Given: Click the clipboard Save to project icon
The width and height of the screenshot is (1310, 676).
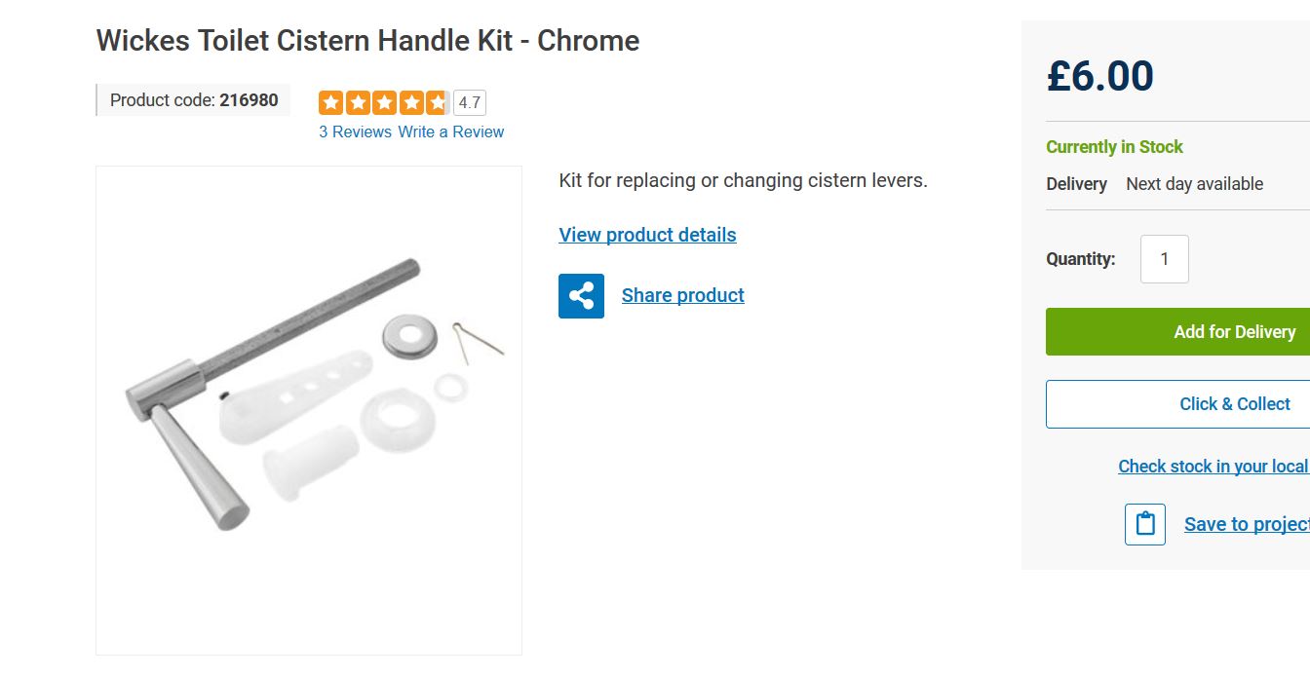Looking at the screenshot, I should point(1145,524).
